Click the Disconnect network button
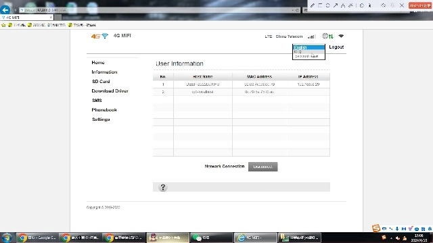This screenshot has height=243, width=433. 263,167
